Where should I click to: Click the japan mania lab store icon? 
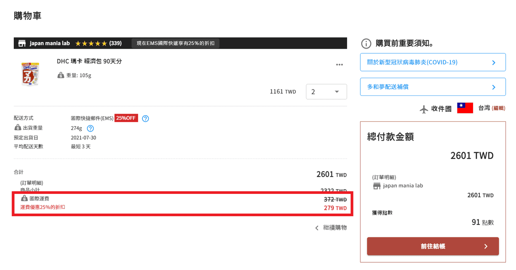tap(21, 43)
